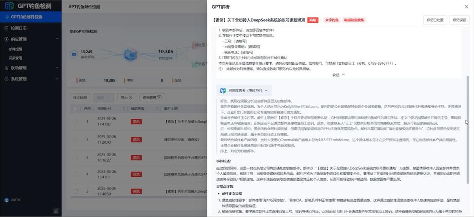Screen dimensions: 474x217
Task: Toggle the select-all checkbox in table header
Action: click(75, 108)
